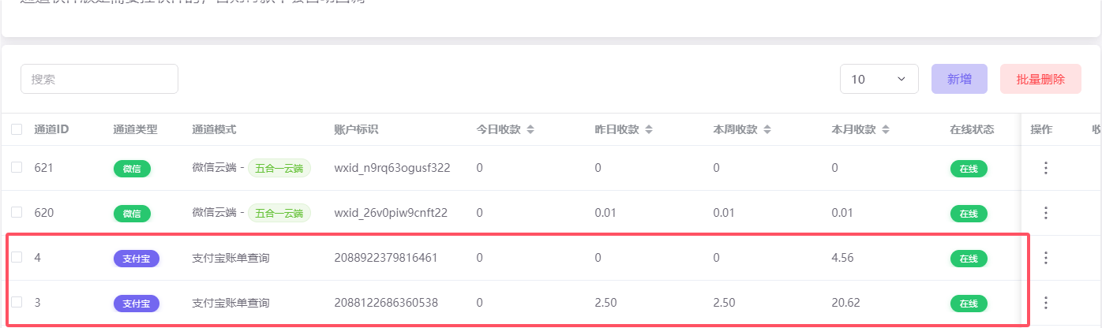Focus the 搜索 search box
This screenshot has width=1102, height=328.
pyautogui.click(x=99, y=79)
